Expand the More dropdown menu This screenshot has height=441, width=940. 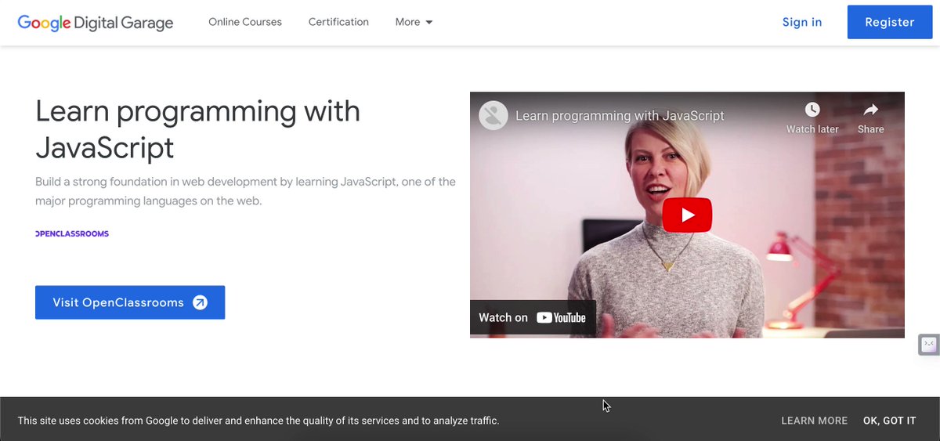coord(414,22)
